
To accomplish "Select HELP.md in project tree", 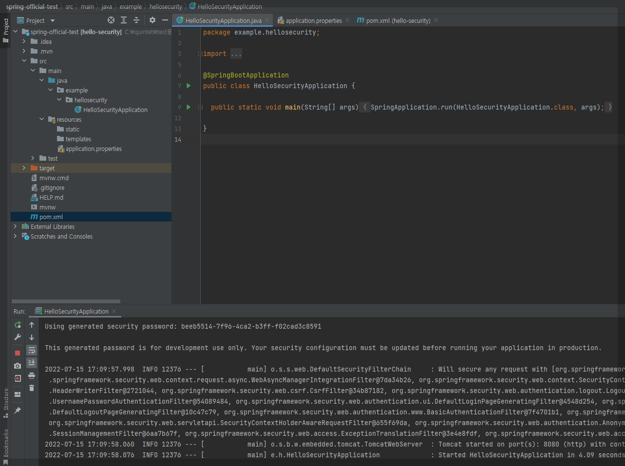I will click(x=47, y=198).
